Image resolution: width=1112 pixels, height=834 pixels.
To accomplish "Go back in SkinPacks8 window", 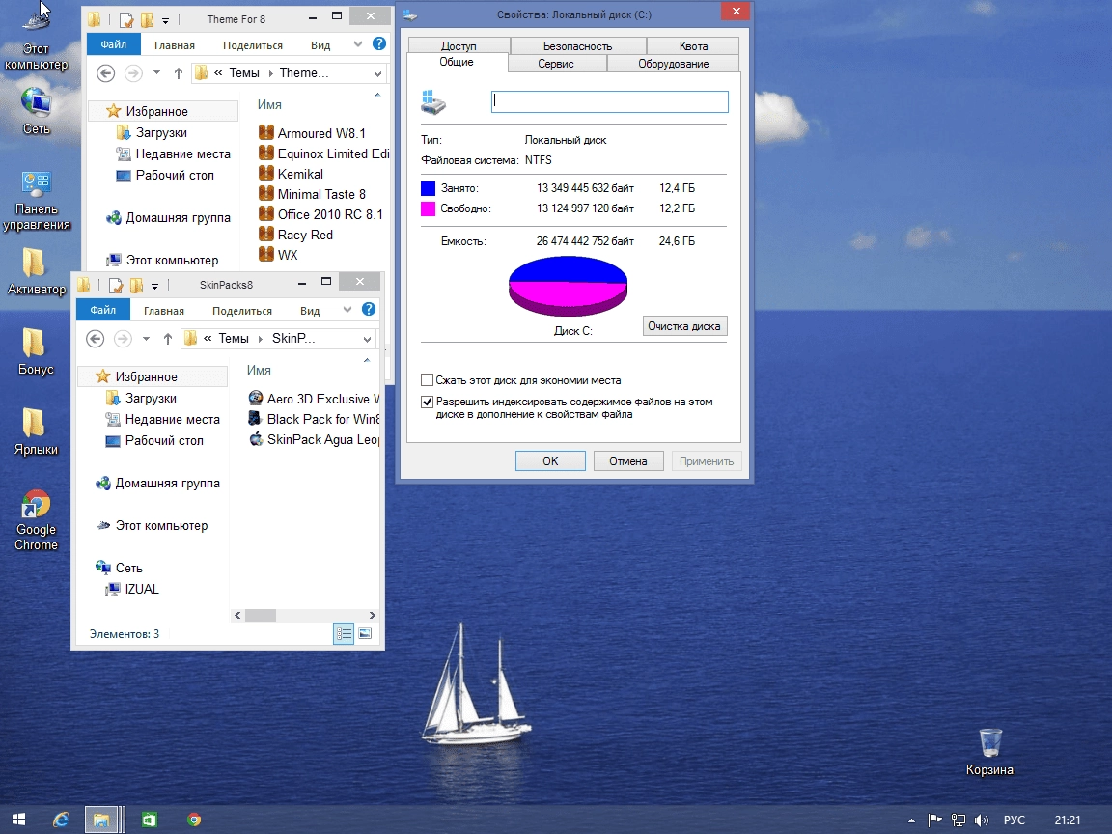I will 95,338.
